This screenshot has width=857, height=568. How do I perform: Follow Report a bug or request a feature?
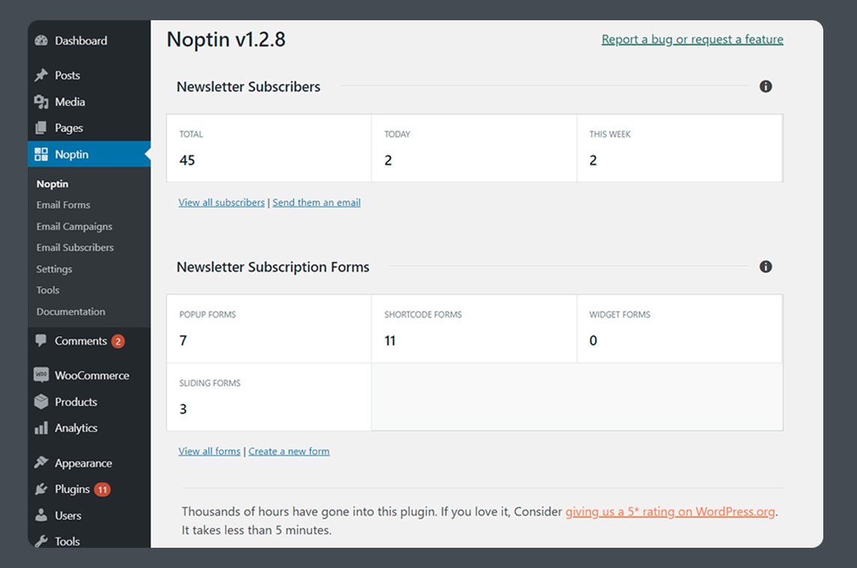click(x=692, y=40)
